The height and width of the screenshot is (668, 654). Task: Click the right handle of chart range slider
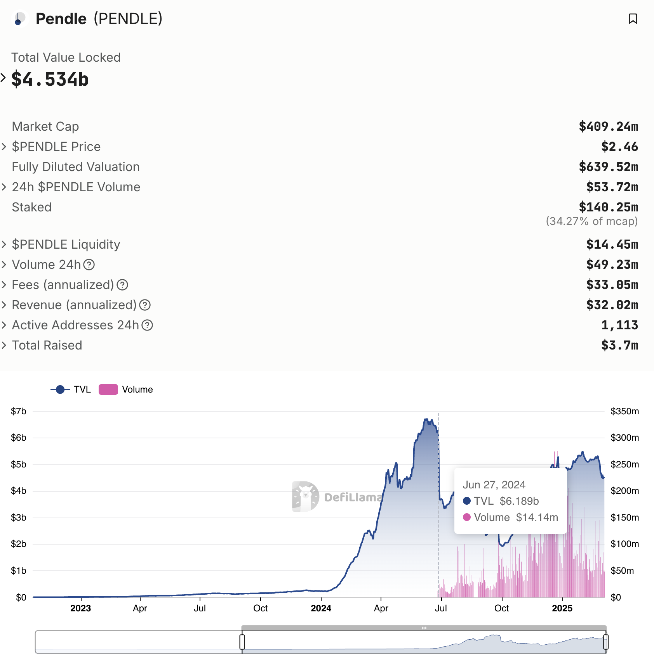pos(605,642)
